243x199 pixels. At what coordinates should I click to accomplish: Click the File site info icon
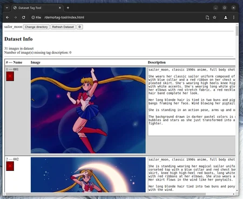(36, 17)
